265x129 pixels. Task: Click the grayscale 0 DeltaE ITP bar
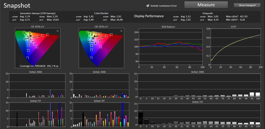pos(141,117)
